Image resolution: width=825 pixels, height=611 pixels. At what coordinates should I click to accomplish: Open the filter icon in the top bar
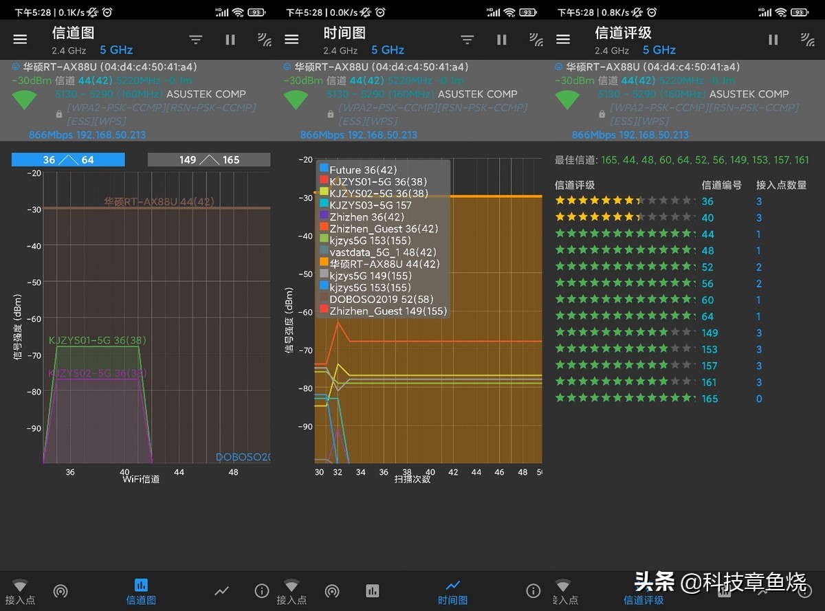pyautogui.click(x=195, y=39)
